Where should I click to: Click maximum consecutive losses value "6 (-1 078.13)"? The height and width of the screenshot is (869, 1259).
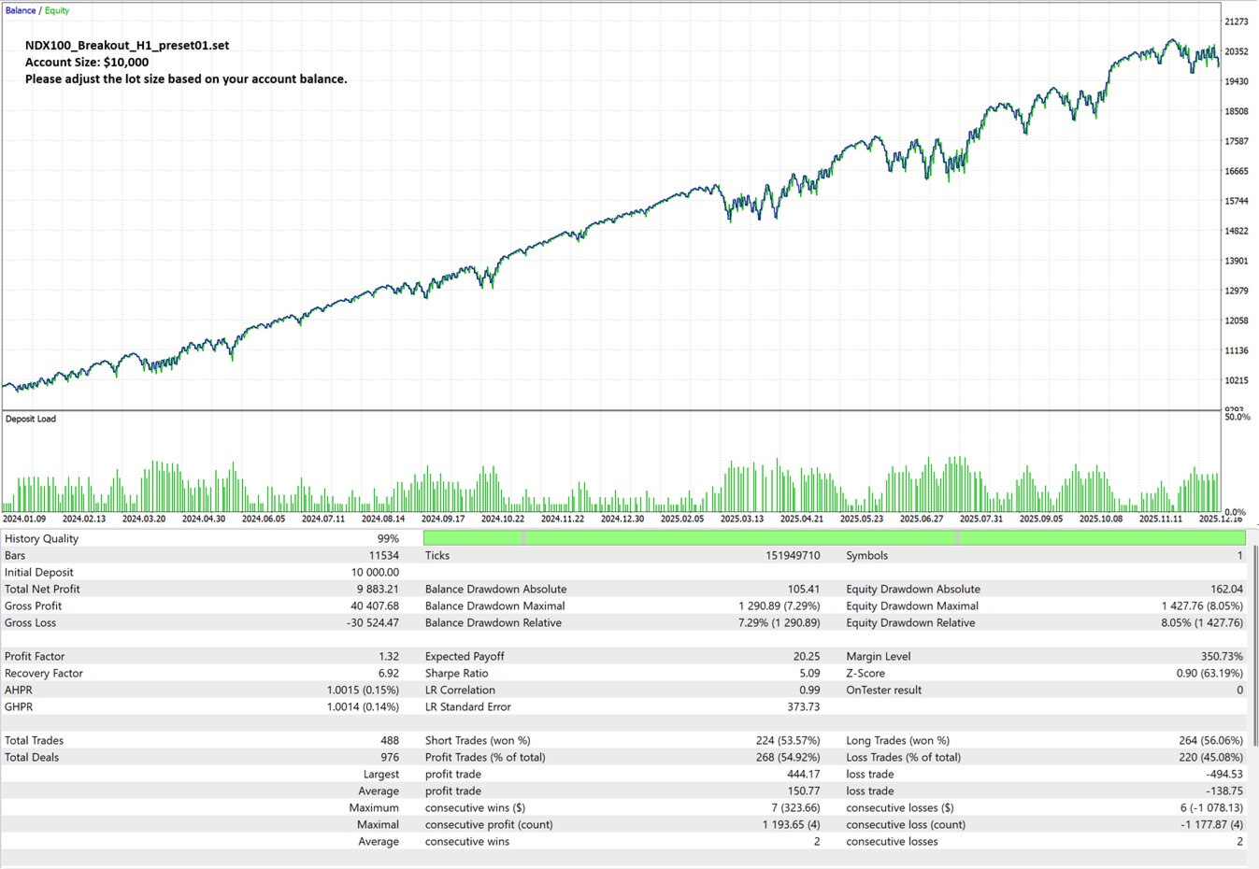click(1212, 807)
